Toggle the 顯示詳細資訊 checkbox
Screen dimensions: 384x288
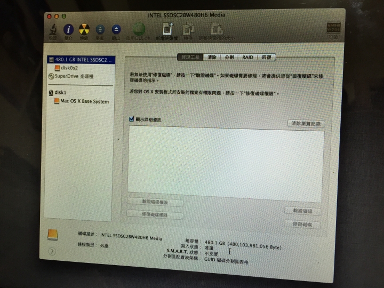(132, 119)
